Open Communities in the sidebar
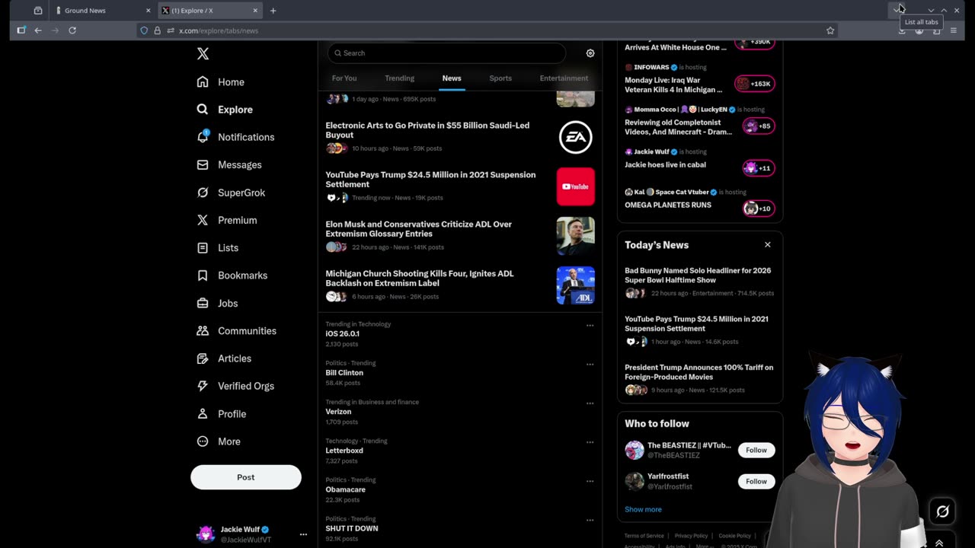The width and height of the screenshot is (975, 548). [236, 331]
